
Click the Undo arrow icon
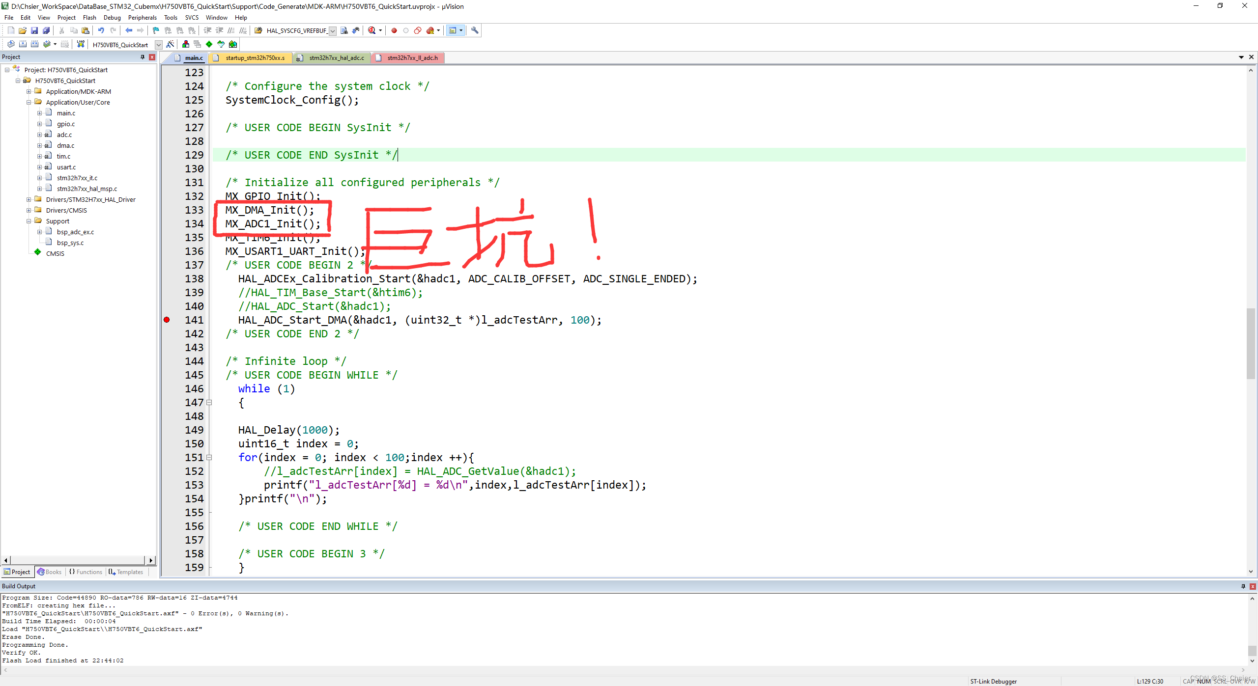point(101,30)
